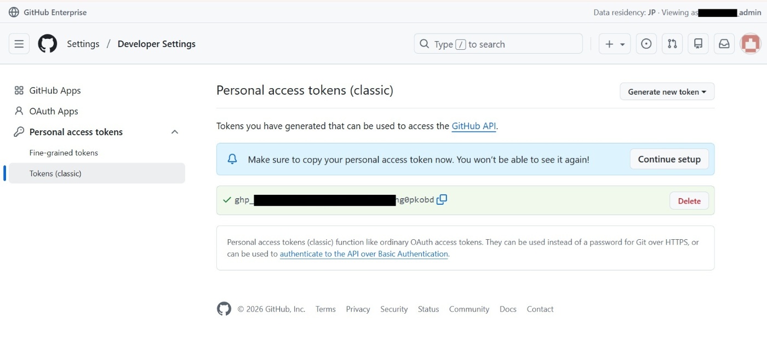
Task: Open OAuth Apps in sidebar
Action: point(54,111)
